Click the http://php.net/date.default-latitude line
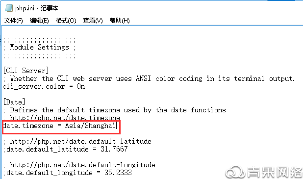The image size is (303, 179). [77, 141]
